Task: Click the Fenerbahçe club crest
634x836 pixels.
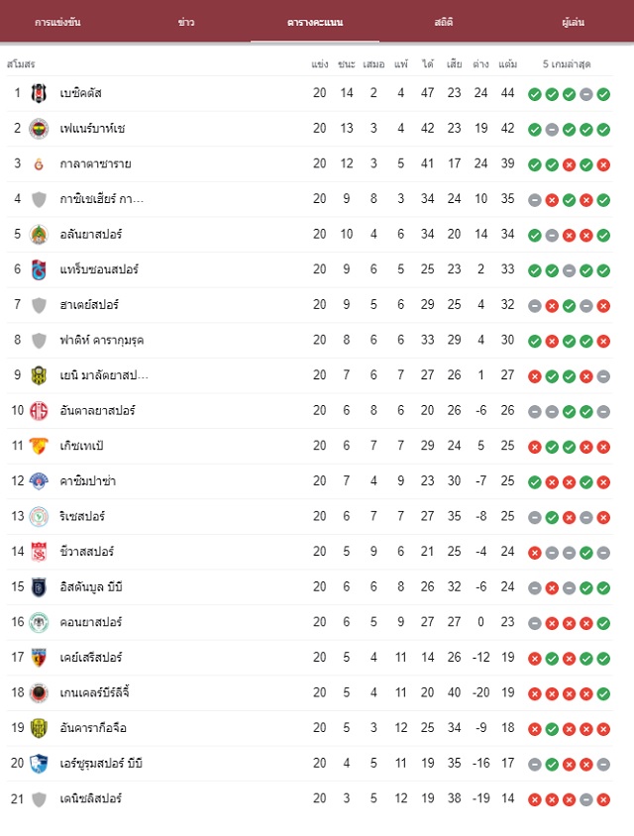Action: point(39,129)
